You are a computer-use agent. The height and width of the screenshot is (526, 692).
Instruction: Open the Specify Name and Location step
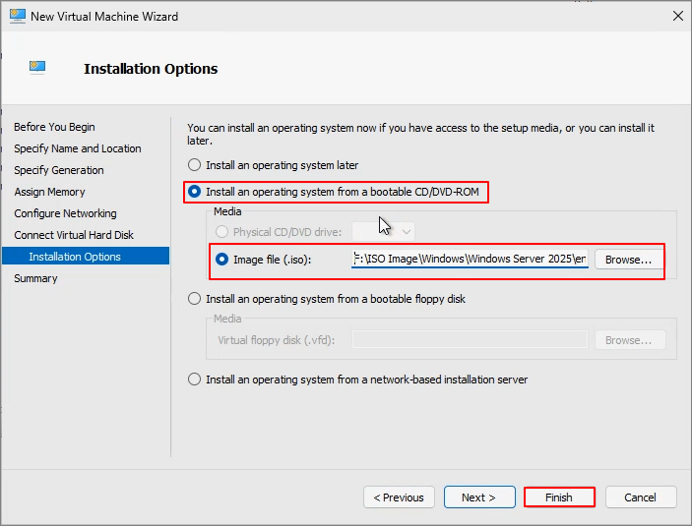[78, 148]
